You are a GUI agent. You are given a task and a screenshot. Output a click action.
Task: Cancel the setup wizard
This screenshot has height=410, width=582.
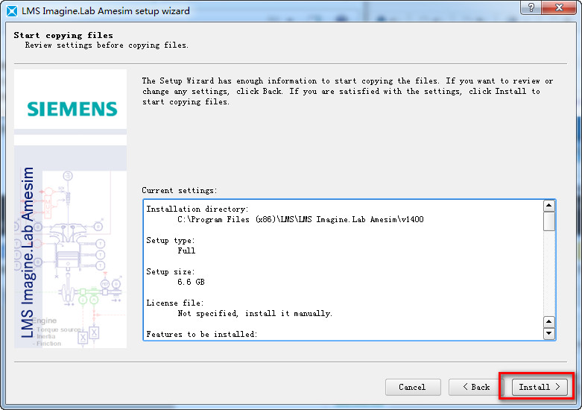click(x=413, y=387)
